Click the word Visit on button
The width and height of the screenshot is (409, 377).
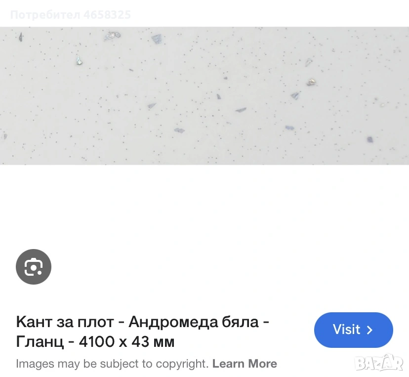coord(346,329)
